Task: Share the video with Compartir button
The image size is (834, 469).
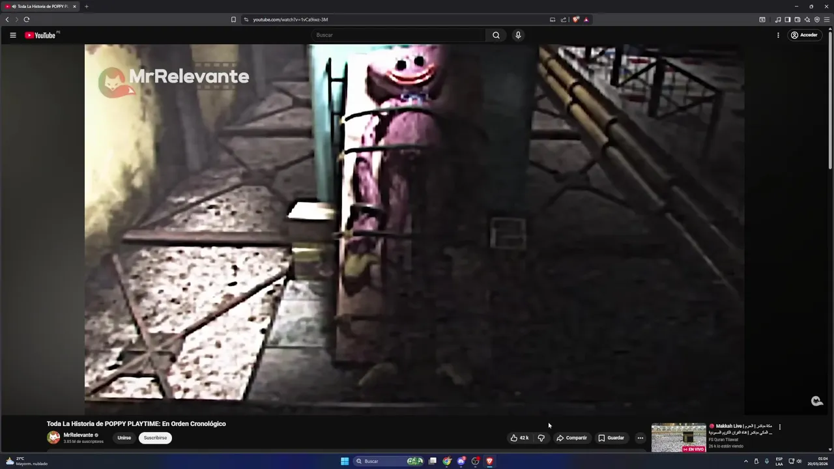Action: click(571, 438)
